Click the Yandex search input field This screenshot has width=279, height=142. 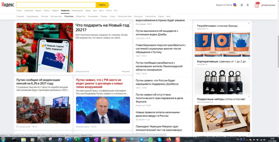coord(56,5)
